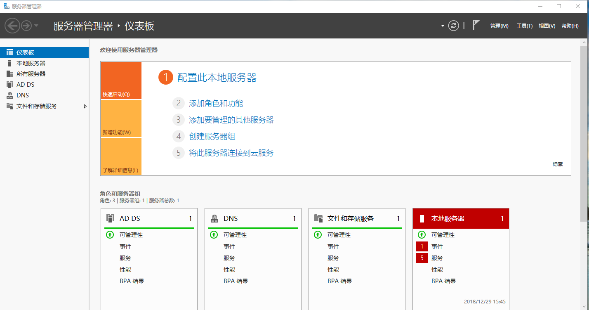Click the Server Manager title bar icon

coord(6,6)
